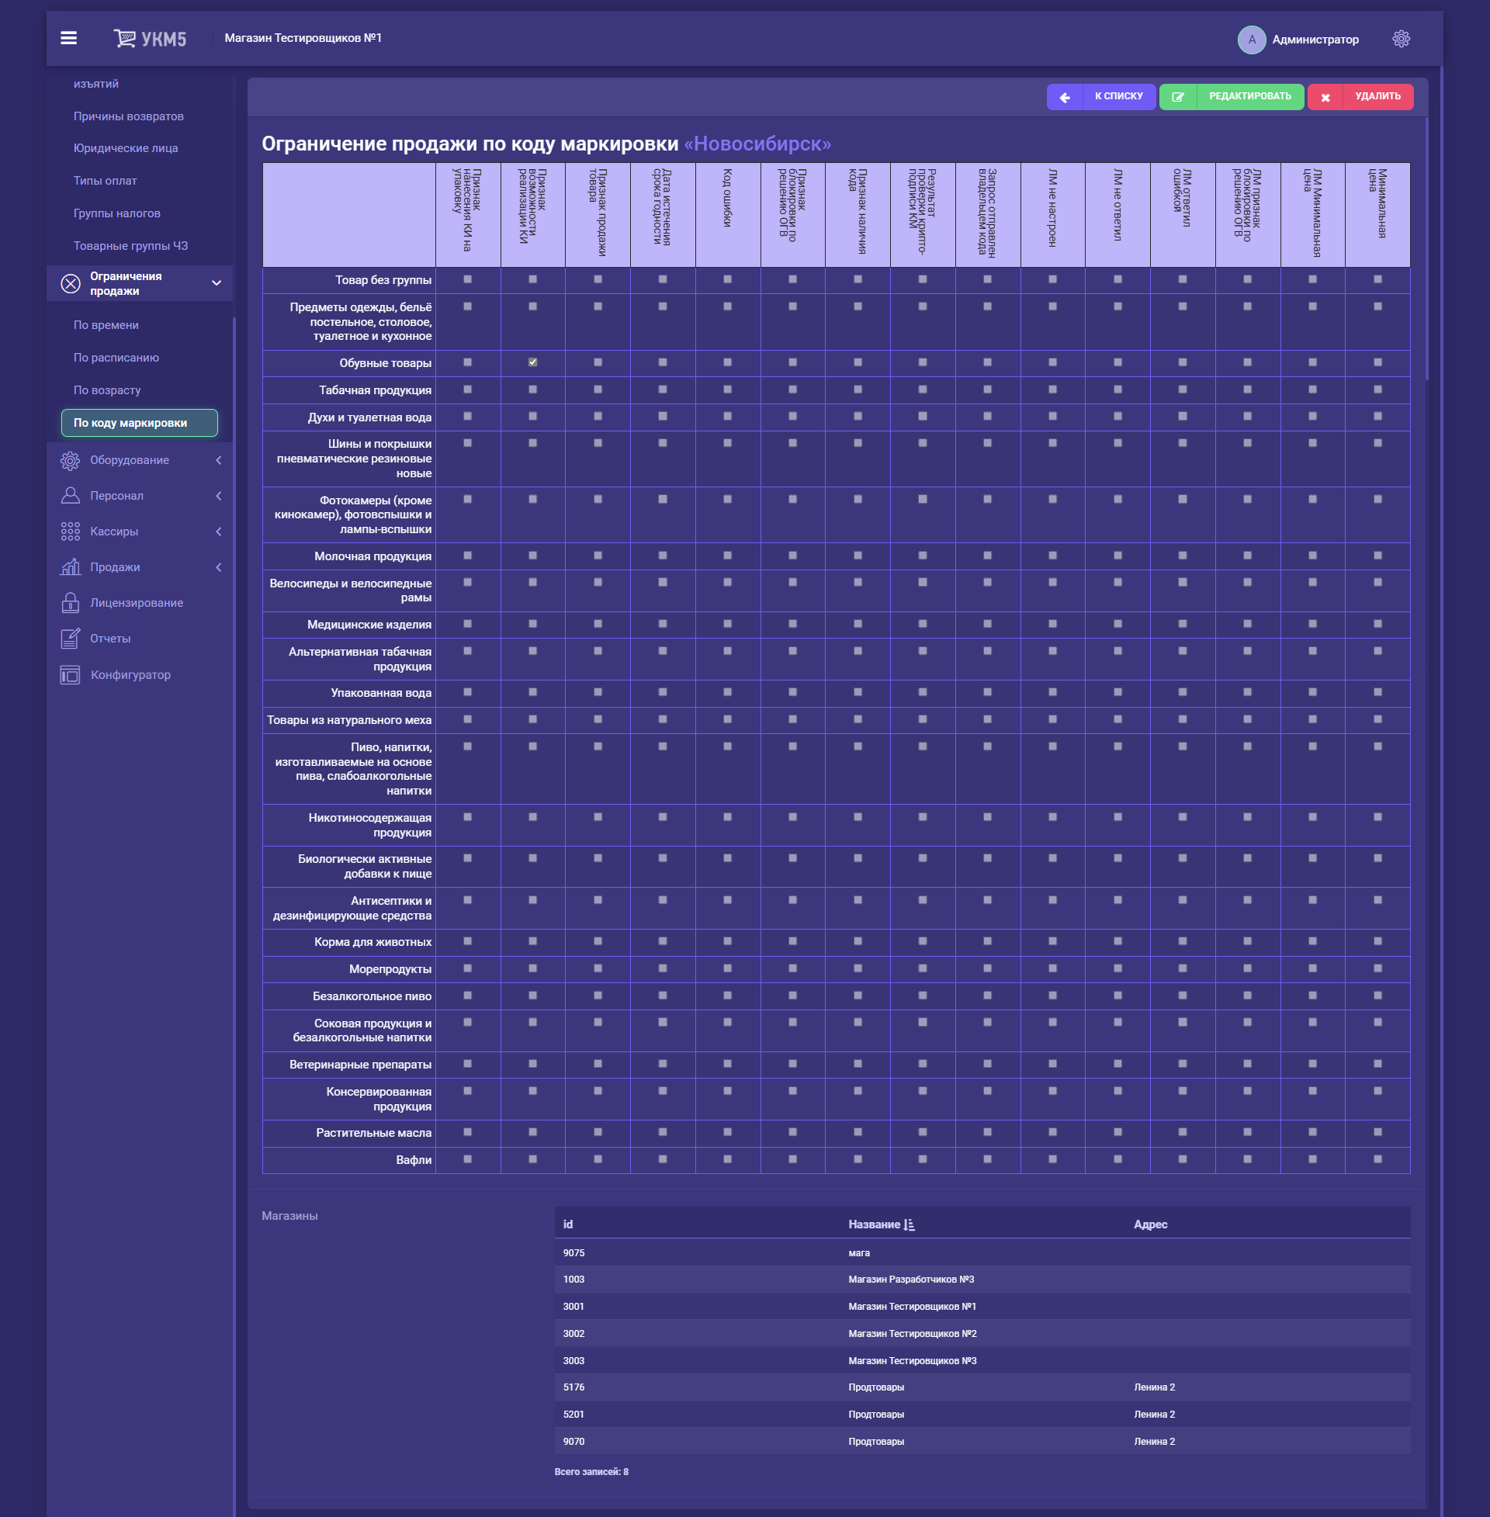Toggle last checkbox in Вафли row
The width and height of the screenshot is (1490, 1517).
coord(1377,1159)
